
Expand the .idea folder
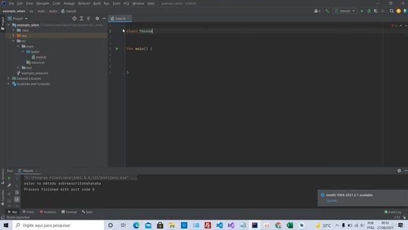(x=13, y=30)
